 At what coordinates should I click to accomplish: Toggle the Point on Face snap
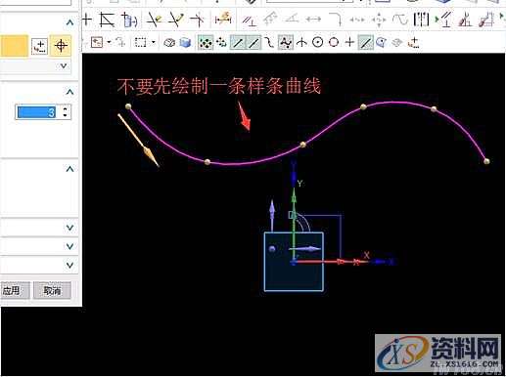[x=381, y=42]
